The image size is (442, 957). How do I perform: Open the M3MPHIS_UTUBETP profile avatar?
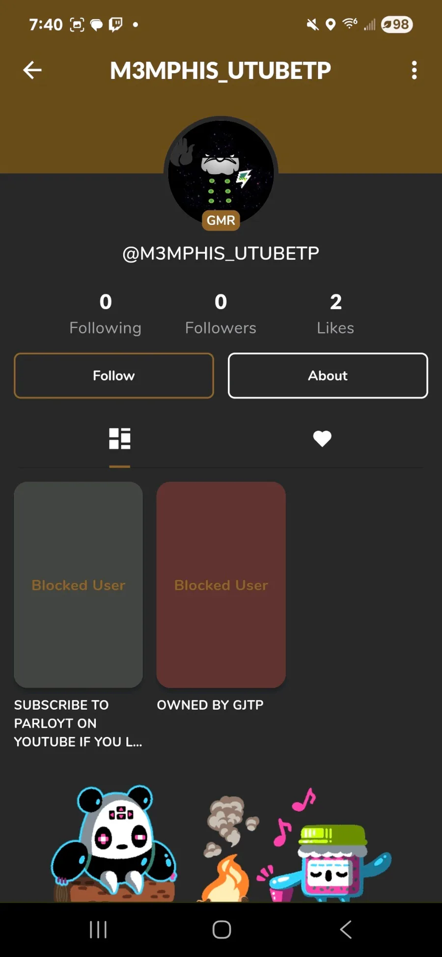[221, 173]
